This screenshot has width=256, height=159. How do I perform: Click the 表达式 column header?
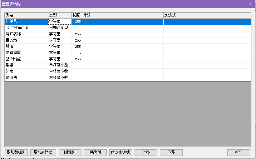coord(207,15)
